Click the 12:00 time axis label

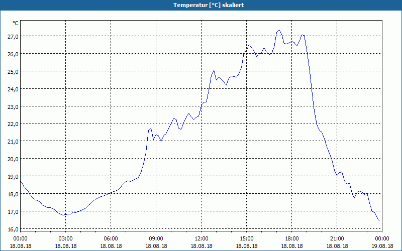[x=201, y=238]
